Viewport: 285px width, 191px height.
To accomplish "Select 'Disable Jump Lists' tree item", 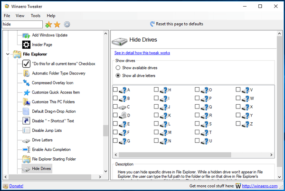I will pos(47,130).
